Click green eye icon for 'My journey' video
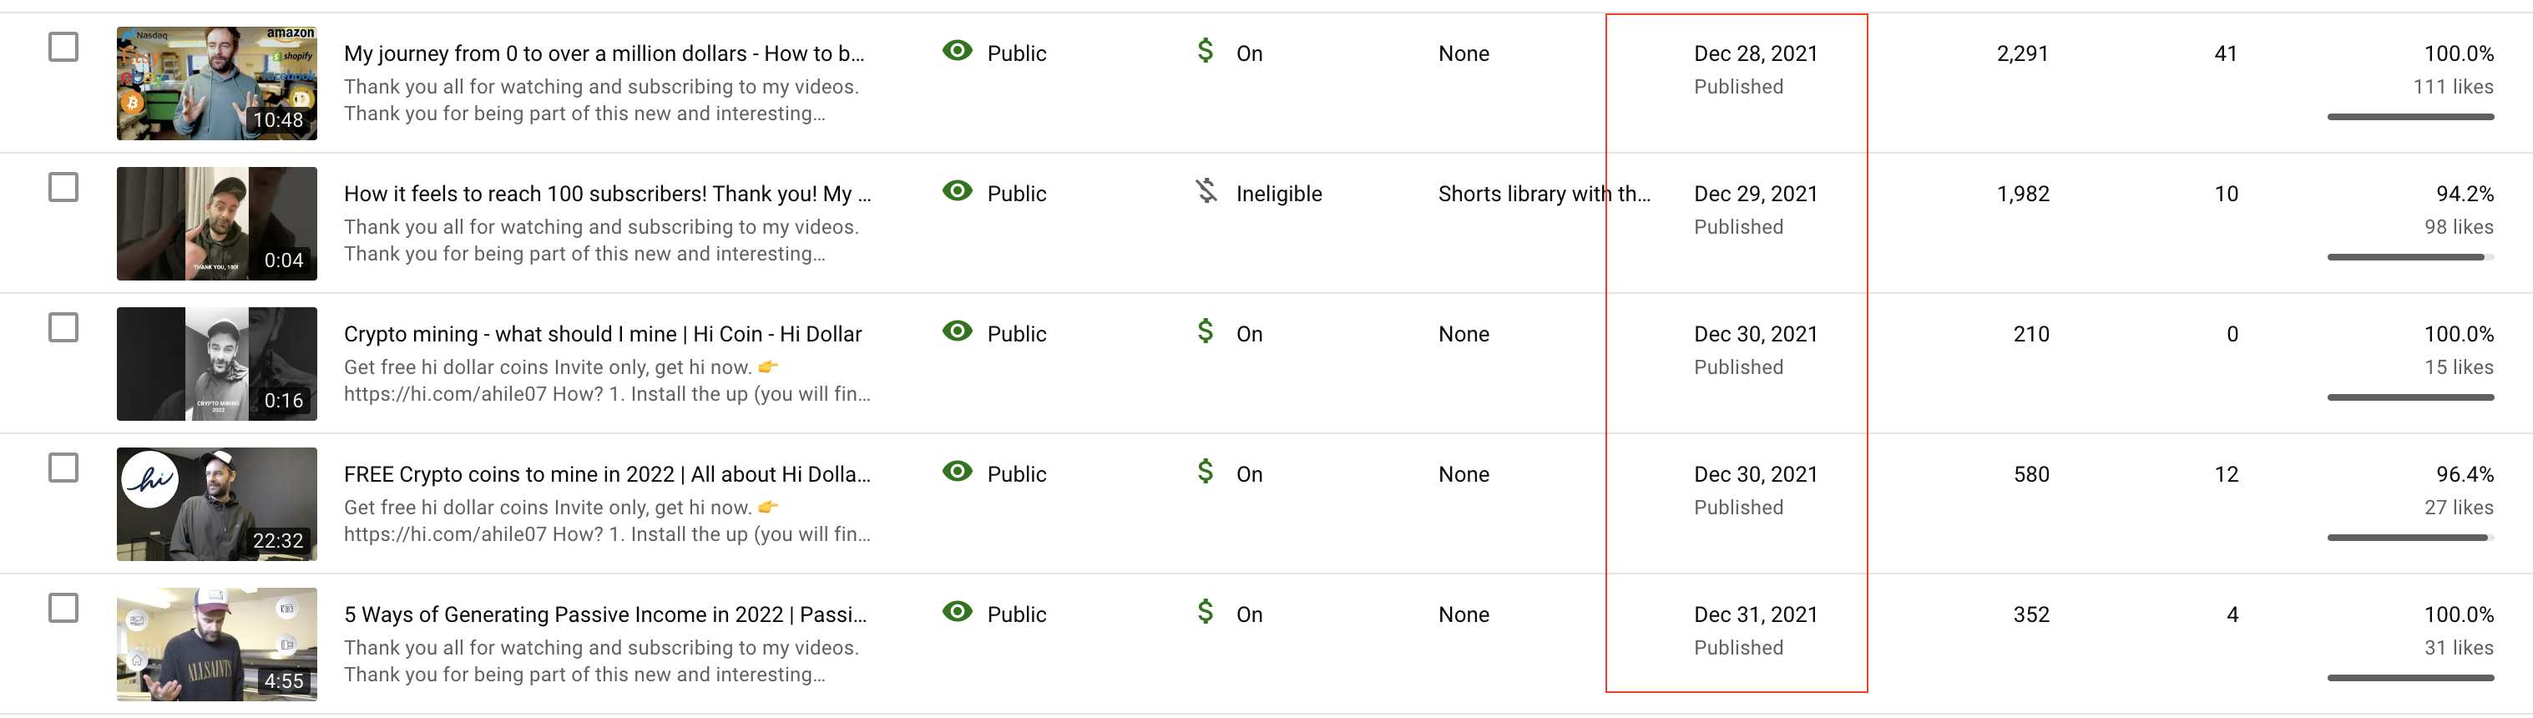 click(957, 50)
